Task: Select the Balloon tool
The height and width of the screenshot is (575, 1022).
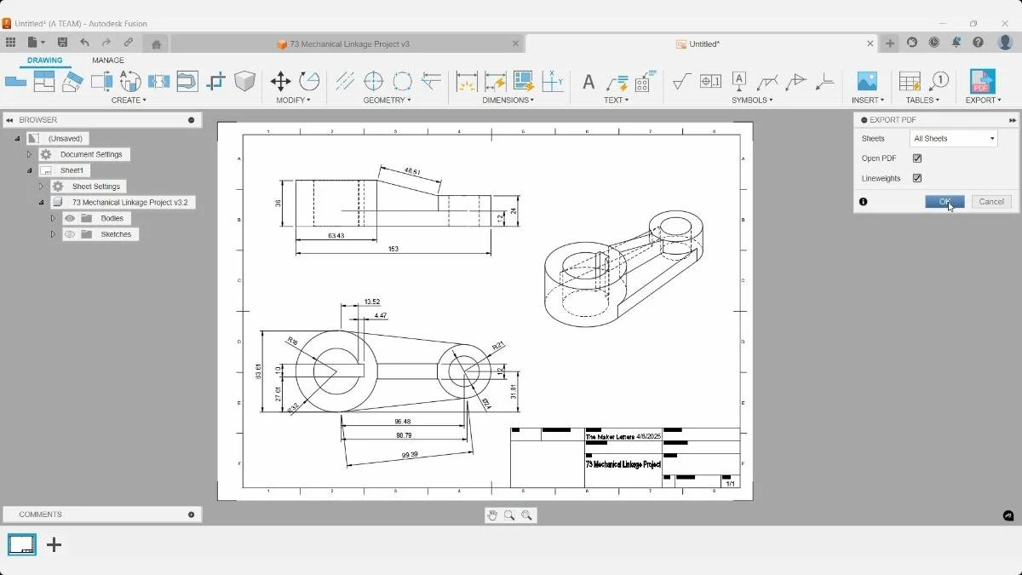Action: pos(939,82)
